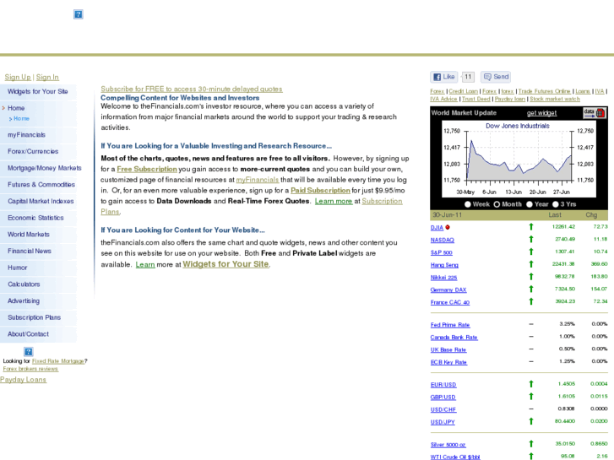The width and height of the screenshot is (614, 460).
Task: Open the Germany DAX quote link
Action: click(448, 290)
